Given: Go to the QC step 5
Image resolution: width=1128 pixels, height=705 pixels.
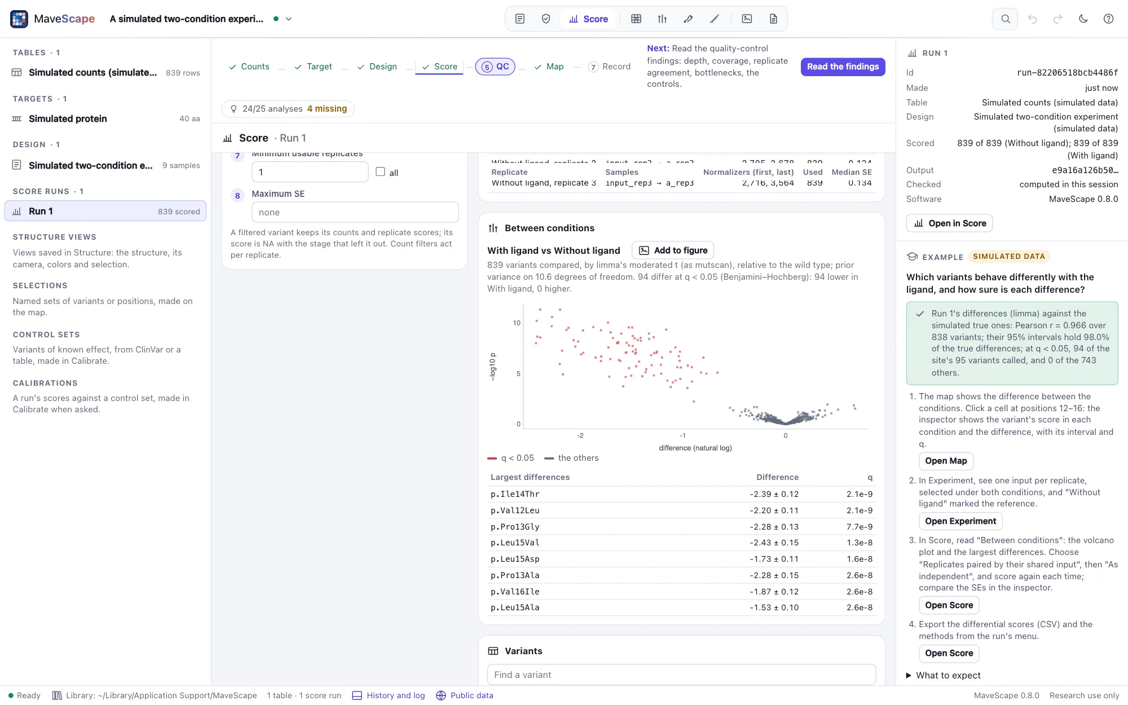Looking at the screenshot, I should [x=495, y=67].
